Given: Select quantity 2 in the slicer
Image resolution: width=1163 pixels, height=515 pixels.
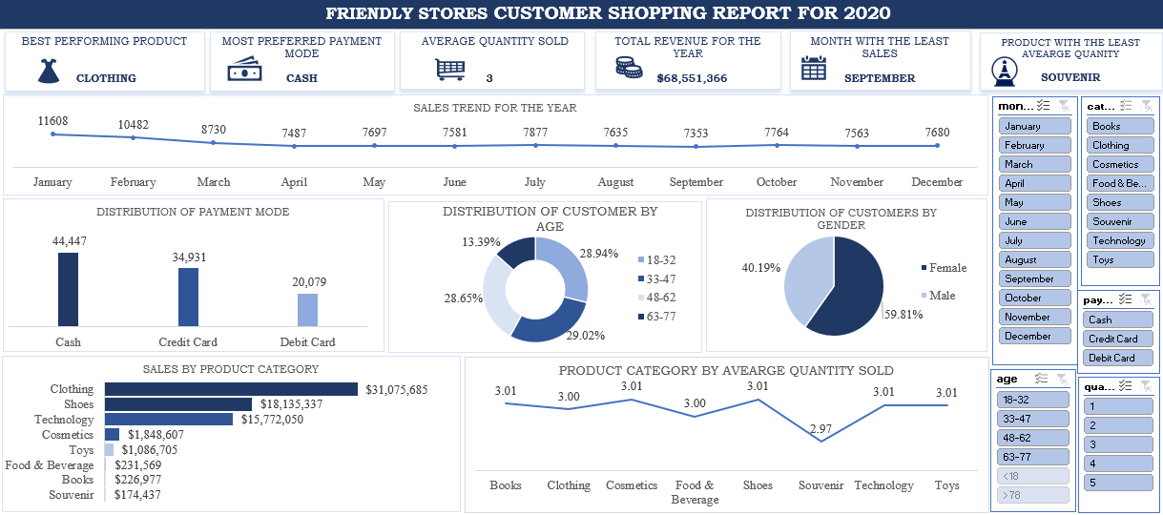Looking at the screenshot, I should 1118,425.
